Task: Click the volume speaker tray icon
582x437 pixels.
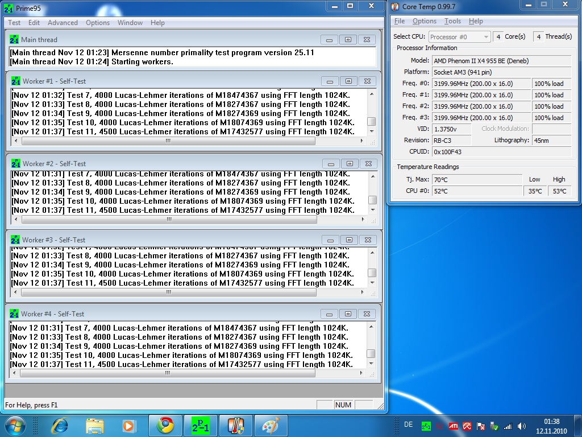Action: (x=522, y=426)
